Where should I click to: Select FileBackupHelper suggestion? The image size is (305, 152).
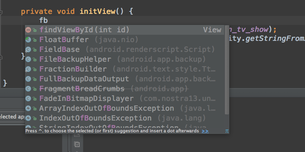point(124,59)
